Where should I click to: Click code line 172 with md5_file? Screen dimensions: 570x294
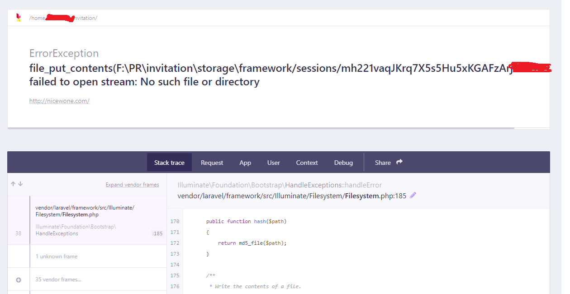[x=252, y=243]
